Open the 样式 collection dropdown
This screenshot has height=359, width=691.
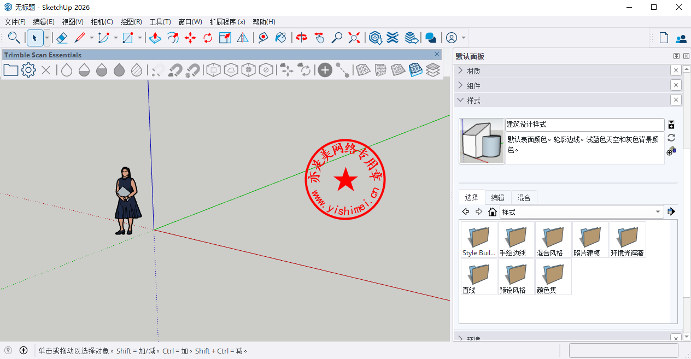tap(658, 212)
